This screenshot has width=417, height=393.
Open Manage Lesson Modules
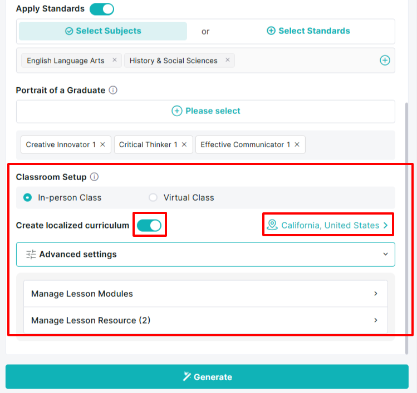205,293
